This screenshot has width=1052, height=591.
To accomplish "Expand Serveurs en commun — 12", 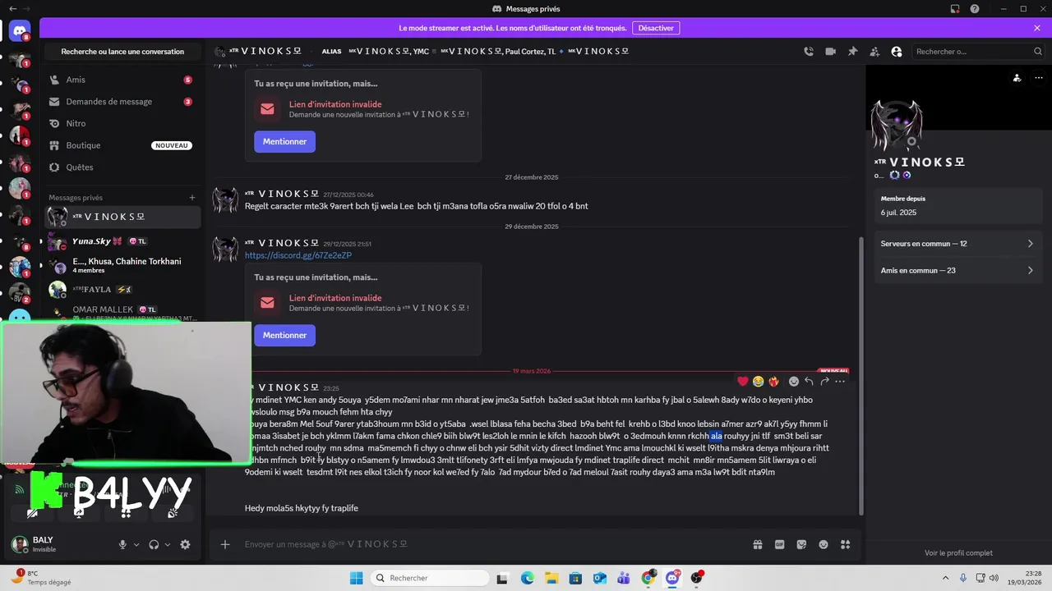I will pos(957,244).
